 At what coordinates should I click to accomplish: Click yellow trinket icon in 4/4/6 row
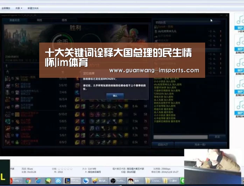click(126, 106)
